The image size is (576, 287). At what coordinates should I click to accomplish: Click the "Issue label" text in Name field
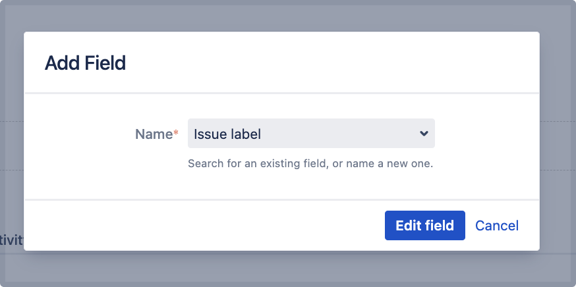coord(227,134)
